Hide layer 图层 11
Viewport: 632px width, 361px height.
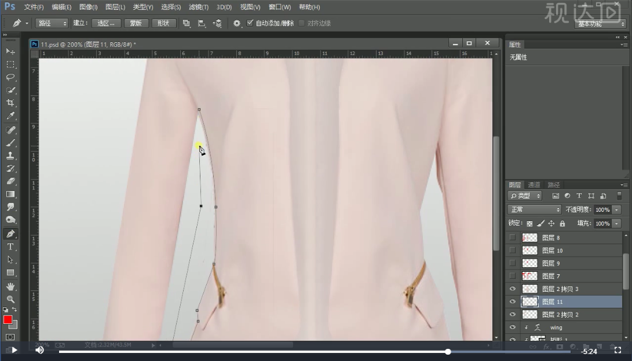tap(512, 302)
